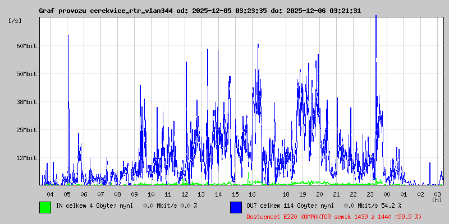The width and height of the screenshot is (449, 224).
Task: Click the hour label 21 on x-axis
Action: click(336, 194)
